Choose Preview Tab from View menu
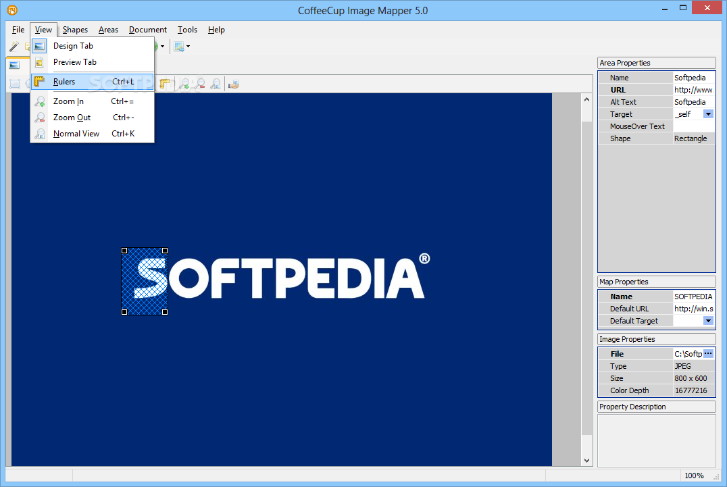The width and height of the screenshot is (727, 487). pyautogui.click(x=93, y=62)
